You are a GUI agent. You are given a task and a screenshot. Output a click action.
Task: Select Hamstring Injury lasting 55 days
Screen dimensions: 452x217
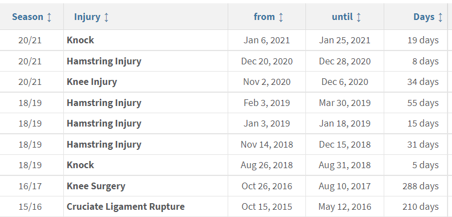click(x=104, y=103)
